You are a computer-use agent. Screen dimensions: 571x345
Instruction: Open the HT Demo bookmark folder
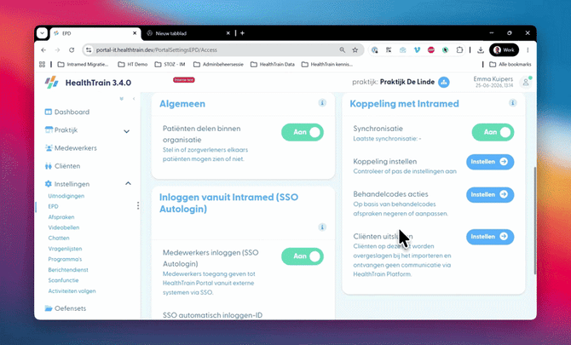tap(133, 65)
